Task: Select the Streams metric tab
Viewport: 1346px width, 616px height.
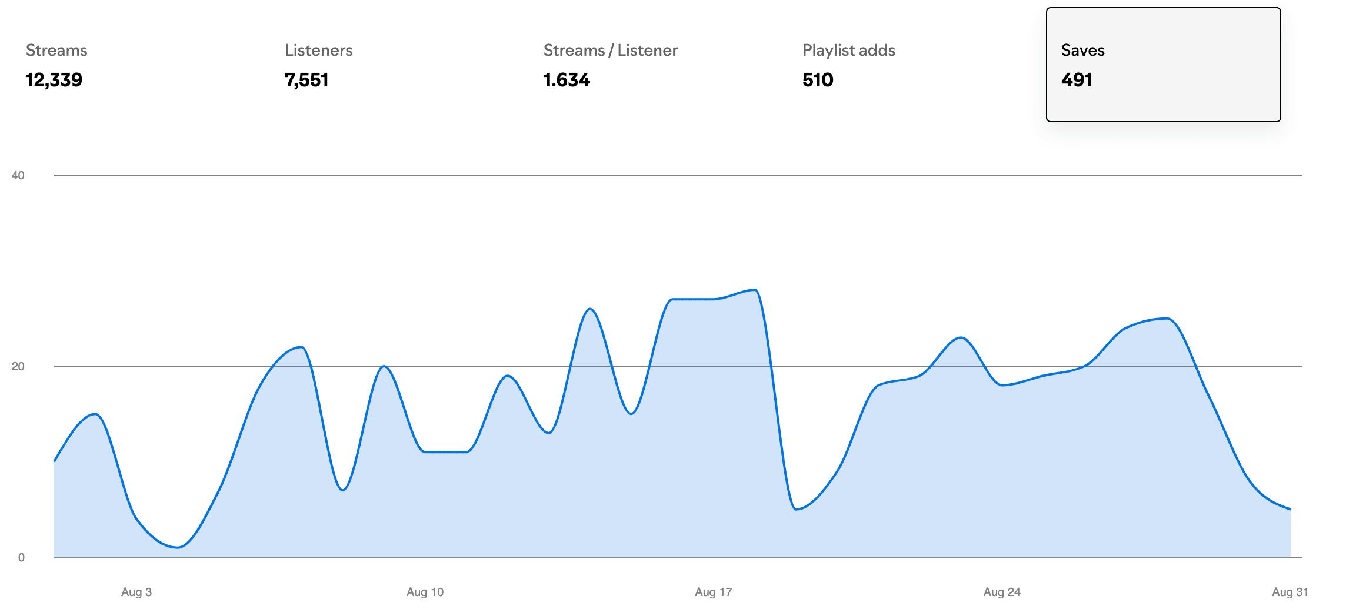Action: (56, 65)
